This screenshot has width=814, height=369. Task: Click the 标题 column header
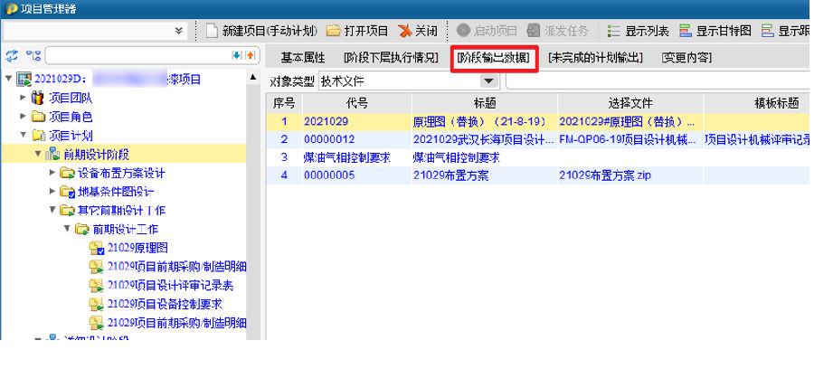click(485, 103)
